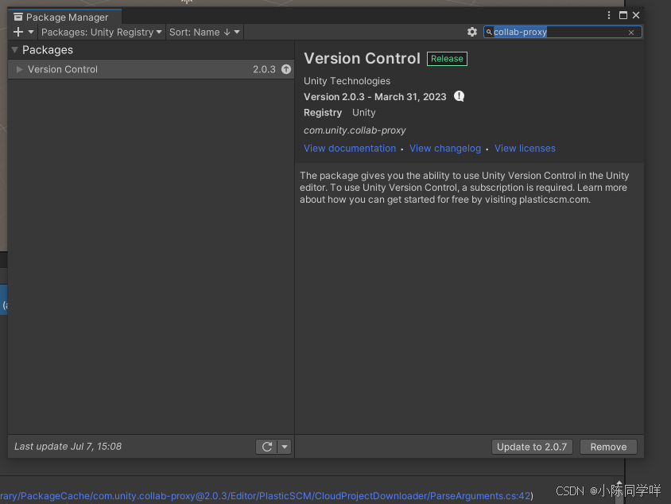Open Package Manager settings gear

pyautogui.click(x=472, y=32)
